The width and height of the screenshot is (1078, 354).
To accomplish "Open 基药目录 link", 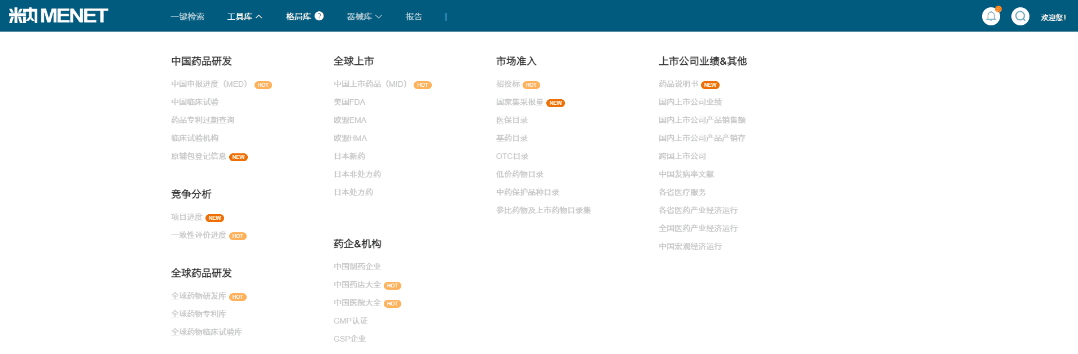I will click(x=512, y=138).
